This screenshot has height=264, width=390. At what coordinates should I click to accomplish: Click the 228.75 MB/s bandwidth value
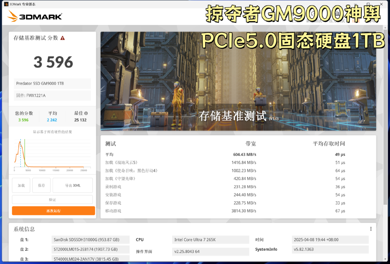pos(245,203)
